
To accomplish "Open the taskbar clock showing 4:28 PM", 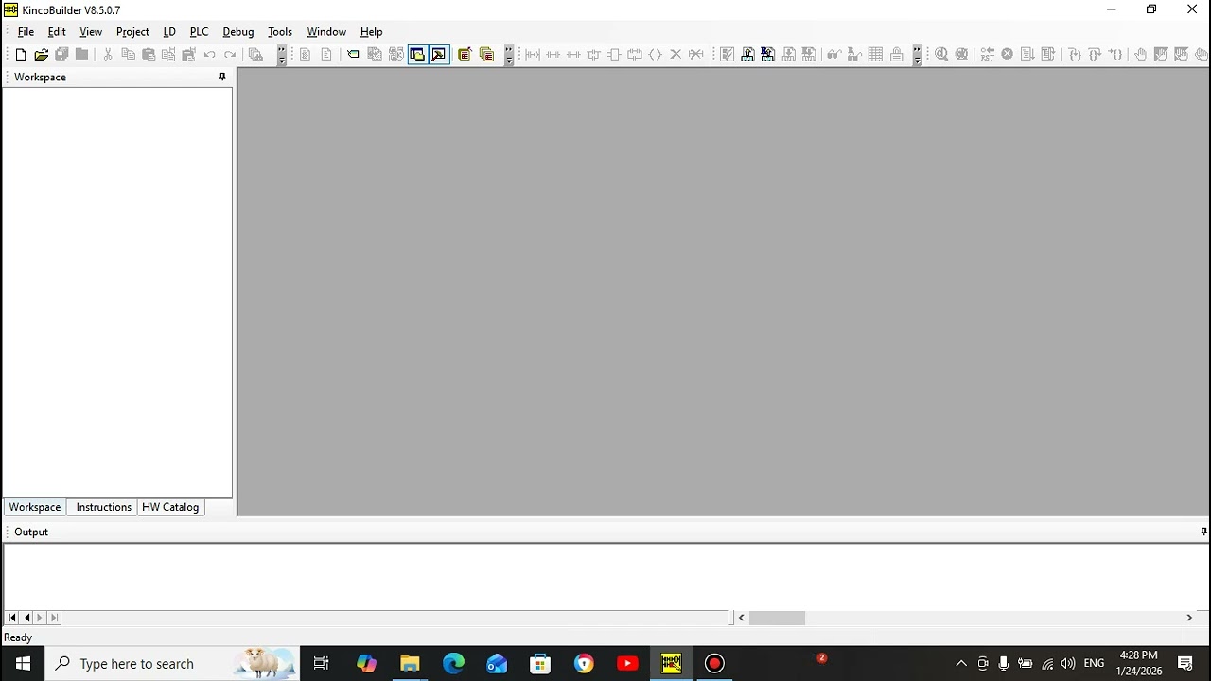I will click(1138, 663).
